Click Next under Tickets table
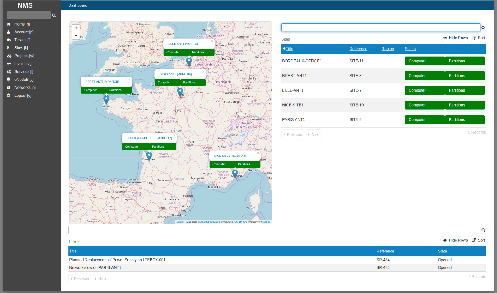497x293 pixels. (x=101, y=279)
